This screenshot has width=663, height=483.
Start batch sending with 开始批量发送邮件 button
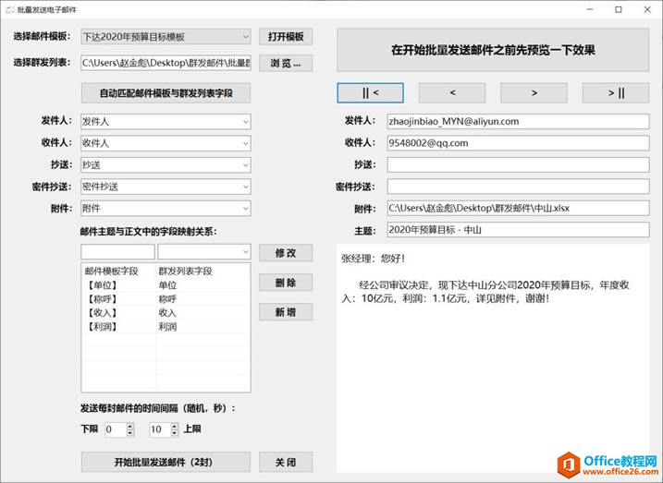coord(166,462)
